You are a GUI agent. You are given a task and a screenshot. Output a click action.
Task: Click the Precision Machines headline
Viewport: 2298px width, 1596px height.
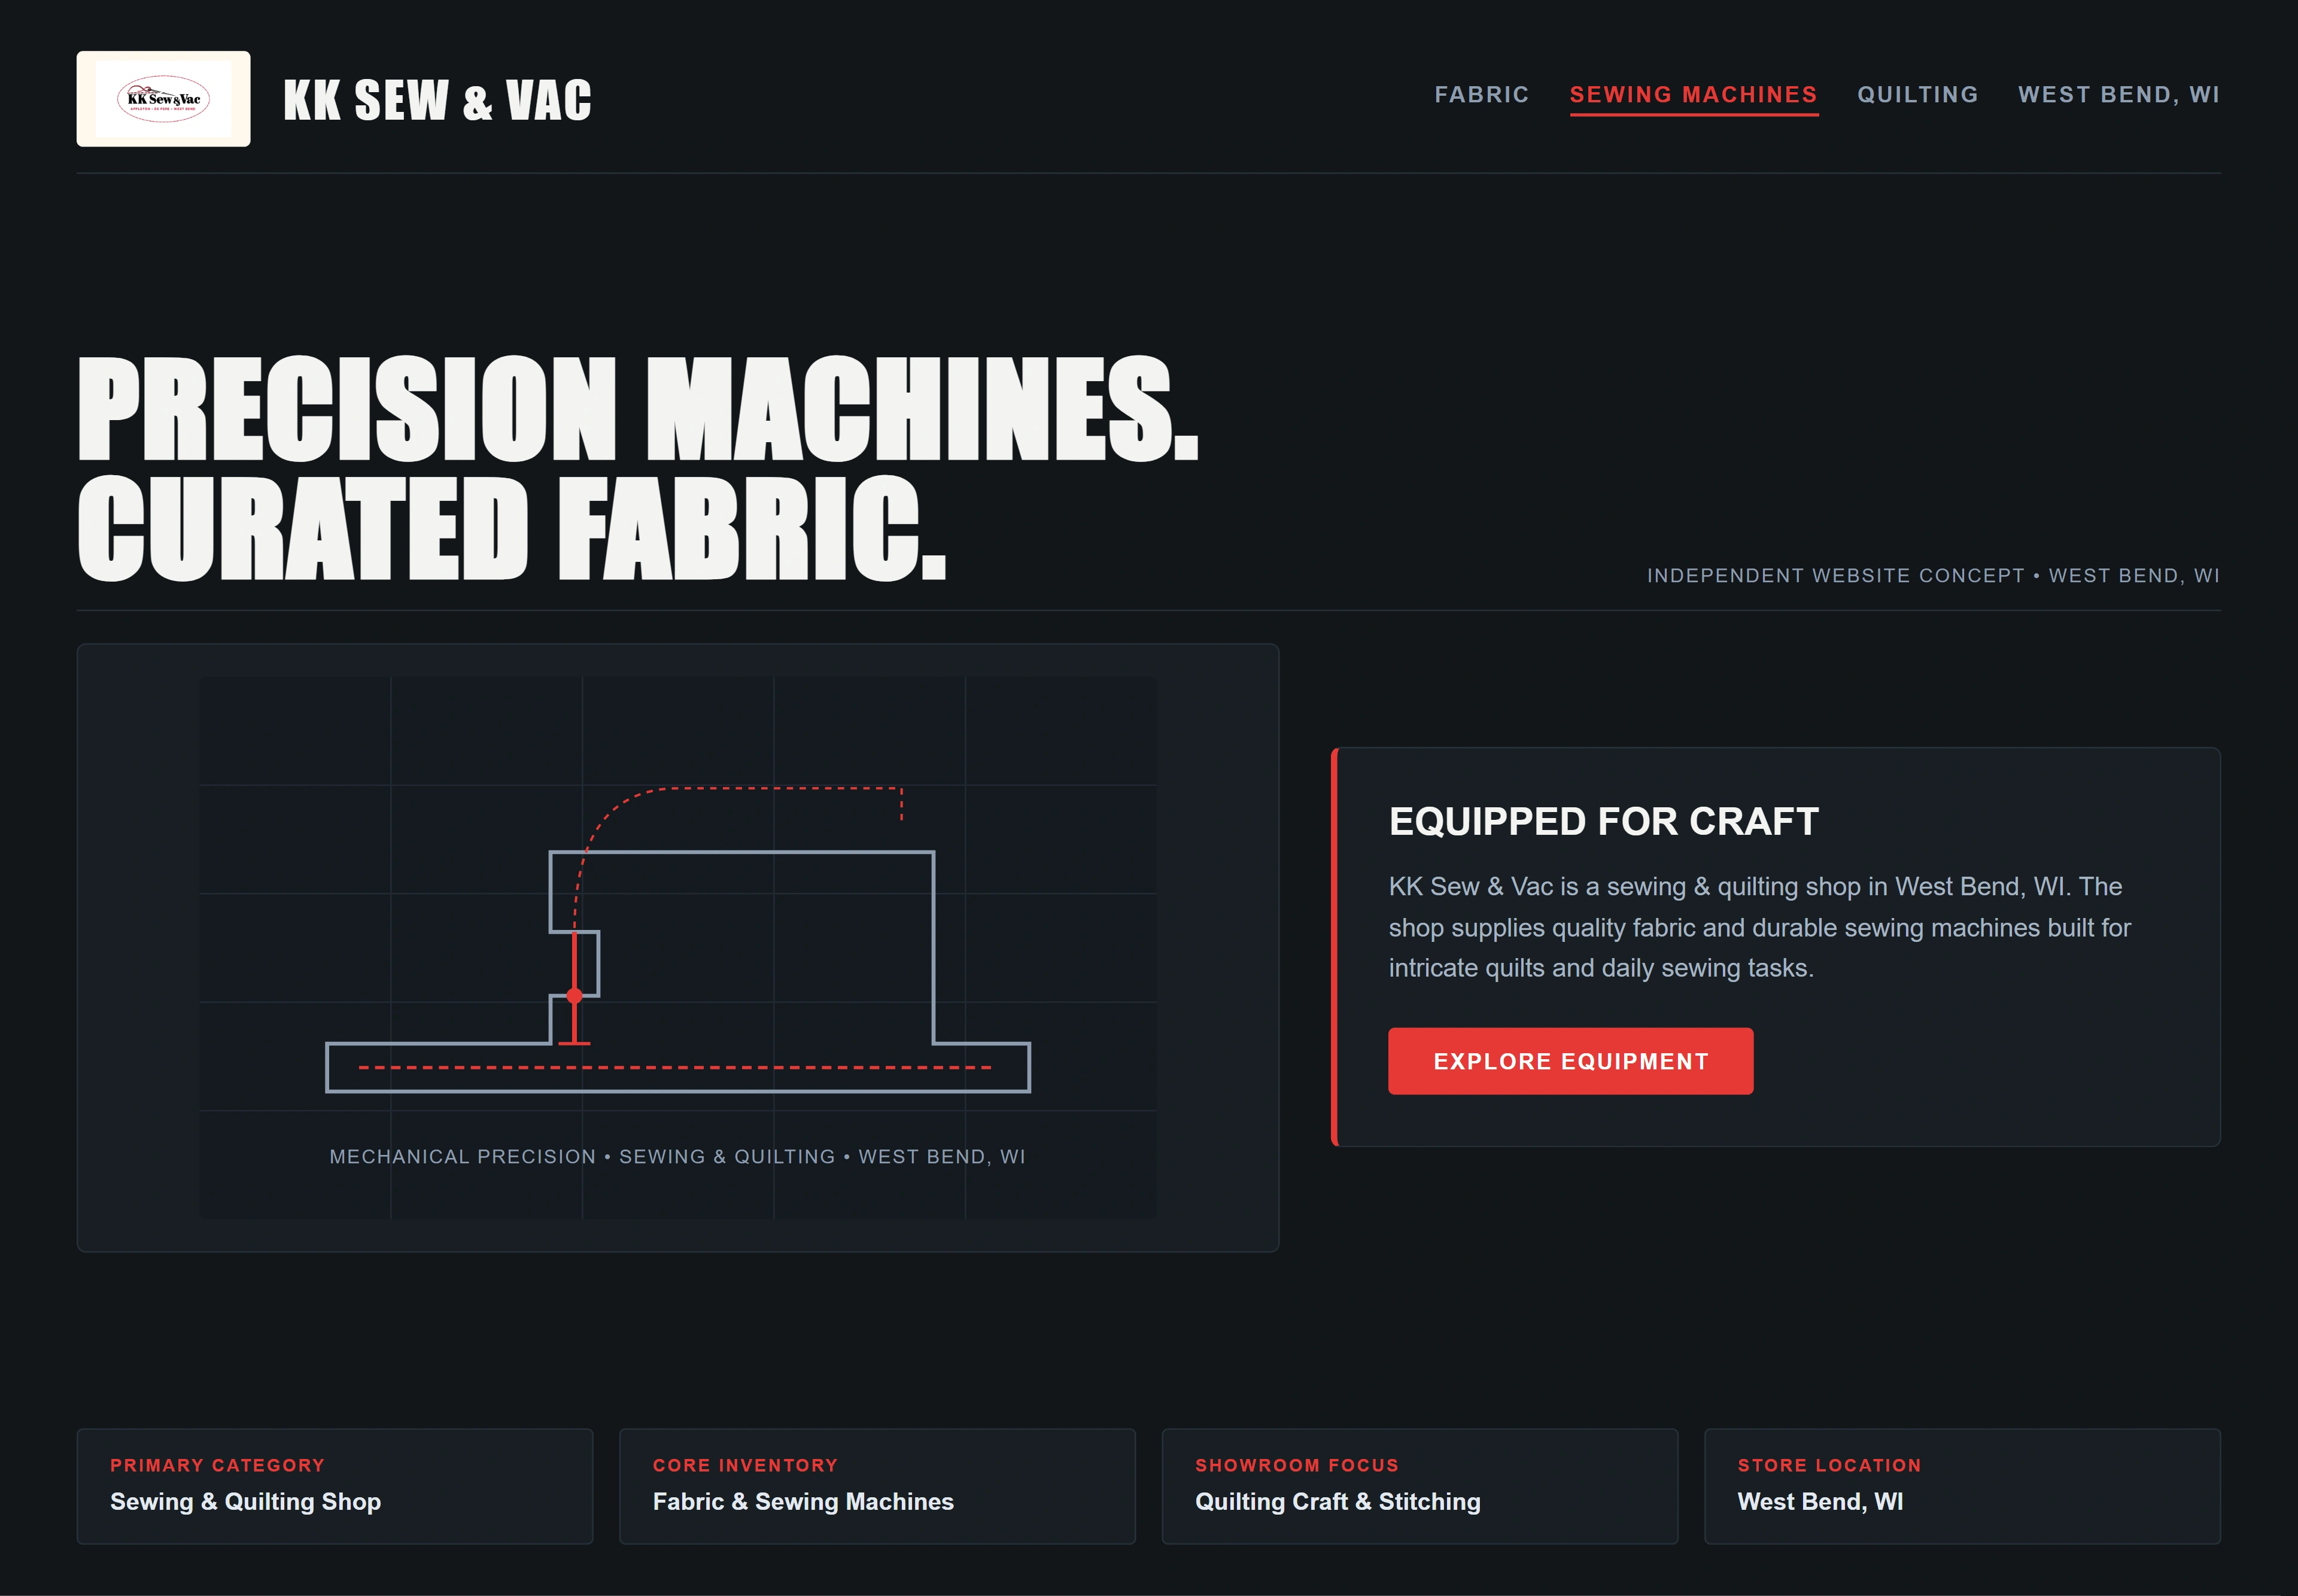(638, 408)
